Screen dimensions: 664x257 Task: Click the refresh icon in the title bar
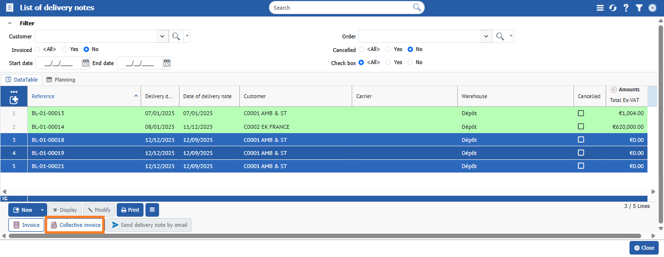point(613,8)
